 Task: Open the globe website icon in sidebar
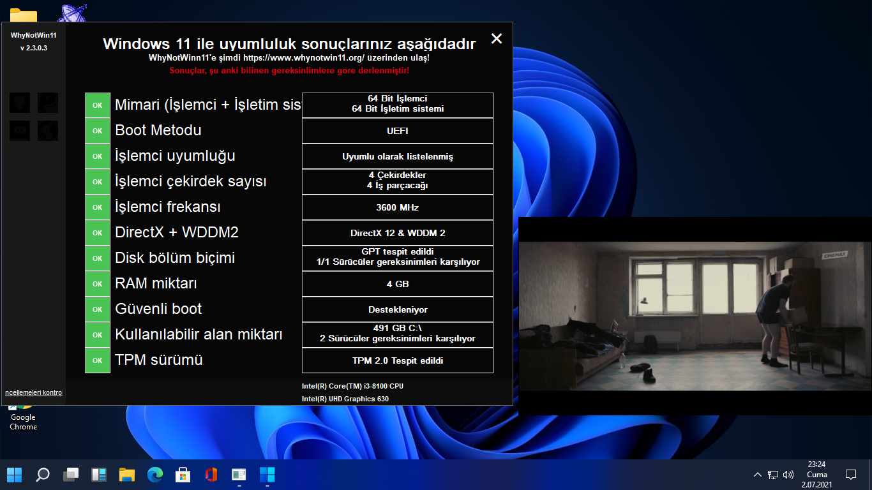[48, 131]
